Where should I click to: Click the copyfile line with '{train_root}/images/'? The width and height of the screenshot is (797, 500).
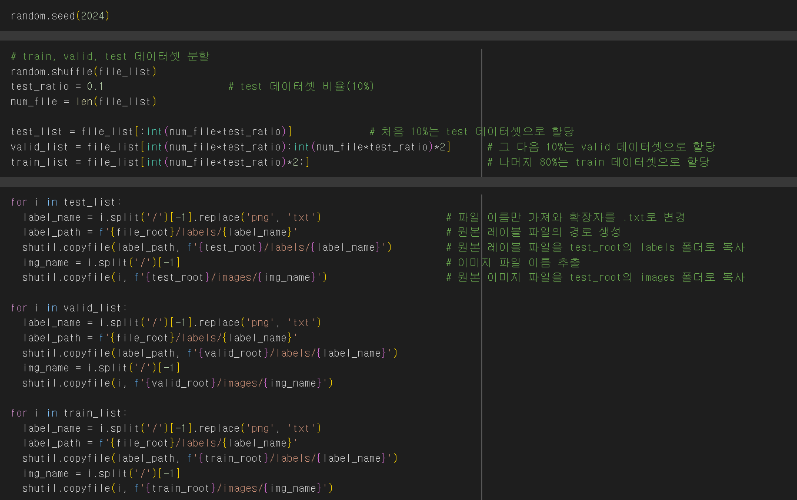[178, 488]
